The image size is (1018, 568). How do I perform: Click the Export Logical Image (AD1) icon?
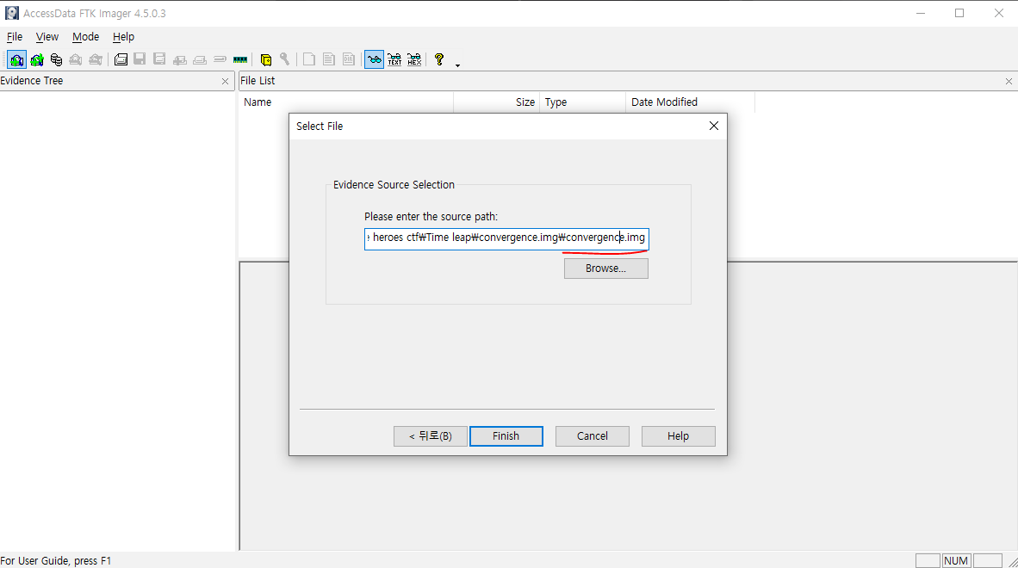159,59
